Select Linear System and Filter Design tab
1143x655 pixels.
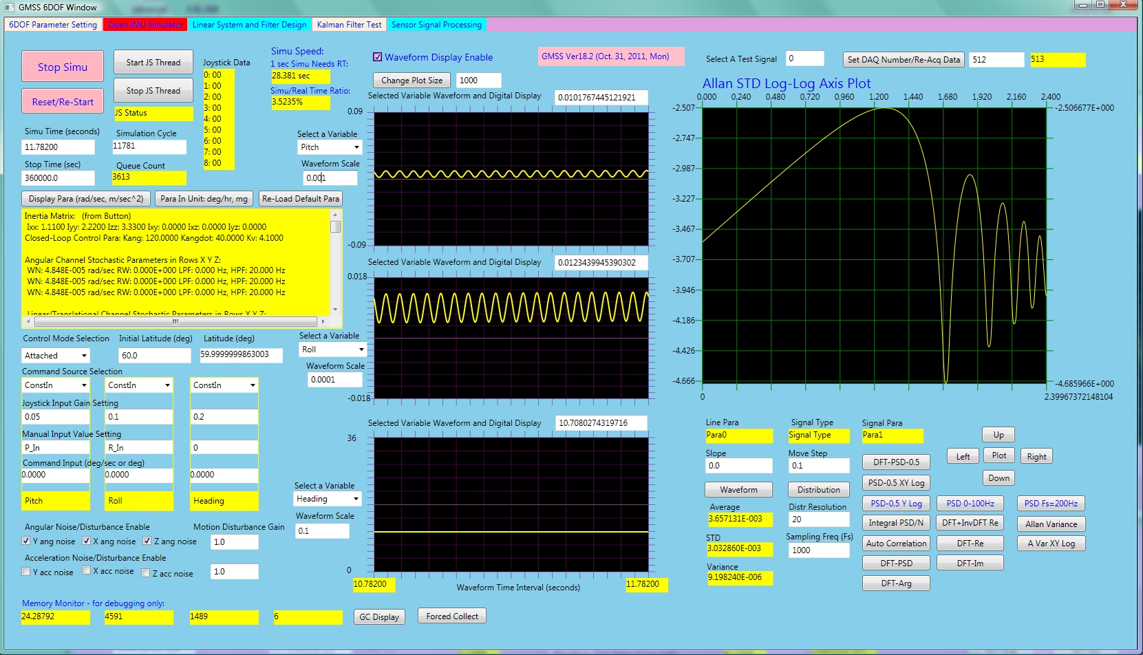pyautogui.click(x=249, y=25)
